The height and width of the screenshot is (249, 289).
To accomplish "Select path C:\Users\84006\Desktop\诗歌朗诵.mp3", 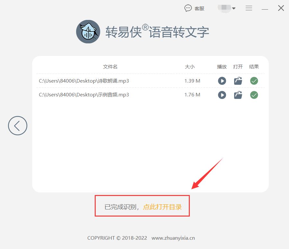I will pos(84,81).
